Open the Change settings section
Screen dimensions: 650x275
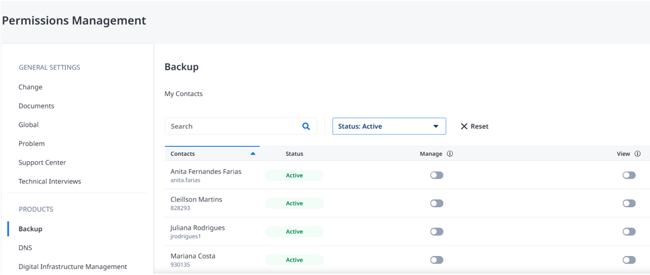pyautogui.click(x=30, y=87)
